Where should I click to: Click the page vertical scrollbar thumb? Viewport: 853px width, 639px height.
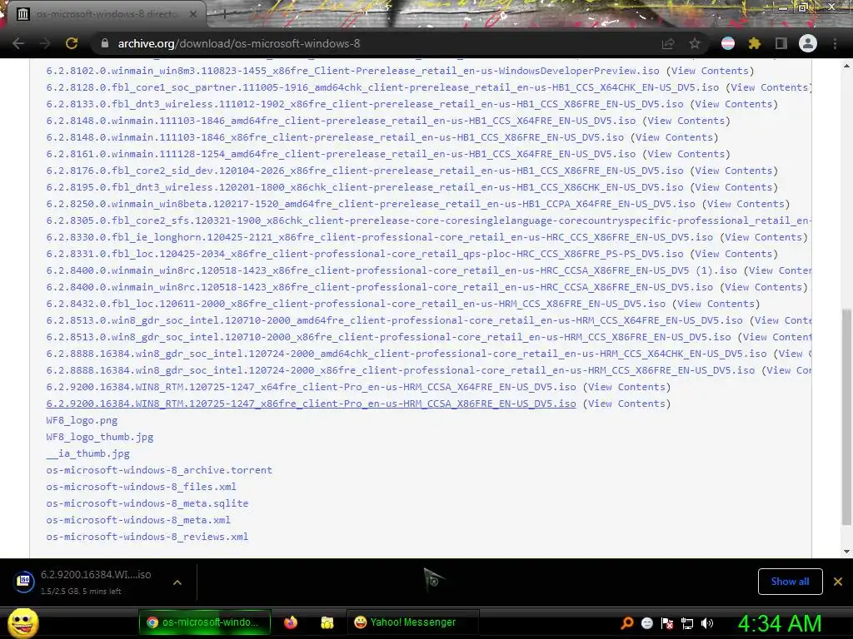pyautogui.click(x=846, y=417)
